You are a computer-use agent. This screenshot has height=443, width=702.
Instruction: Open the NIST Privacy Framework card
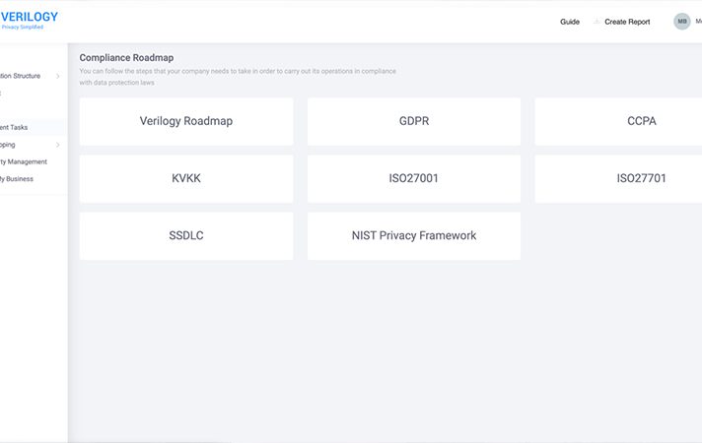click(414, 236)
